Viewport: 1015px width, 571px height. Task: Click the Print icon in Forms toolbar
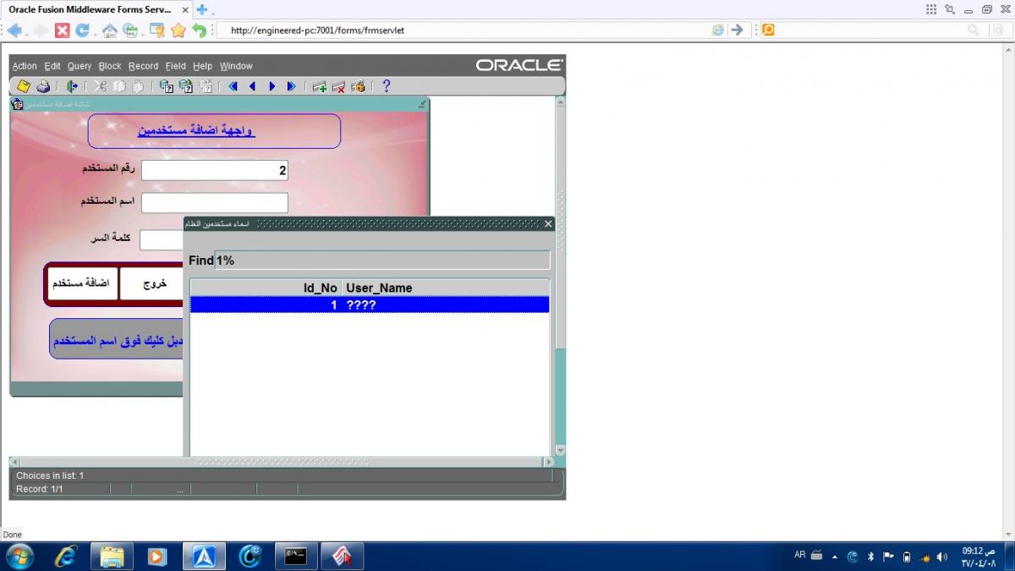point(42,86)
